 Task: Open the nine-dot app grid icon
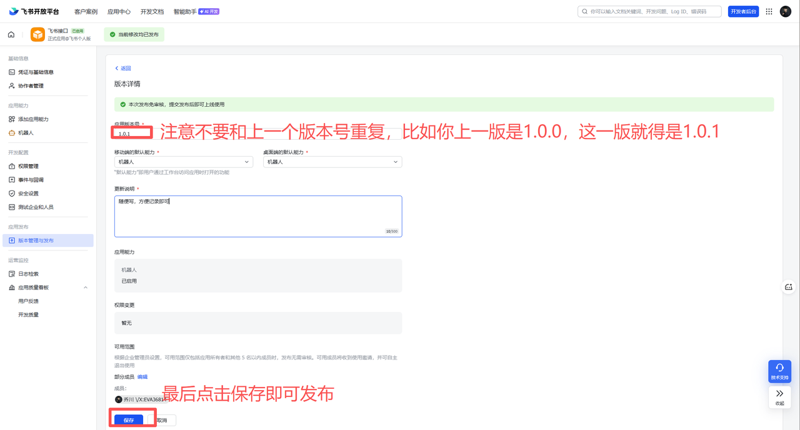(769, 11)
